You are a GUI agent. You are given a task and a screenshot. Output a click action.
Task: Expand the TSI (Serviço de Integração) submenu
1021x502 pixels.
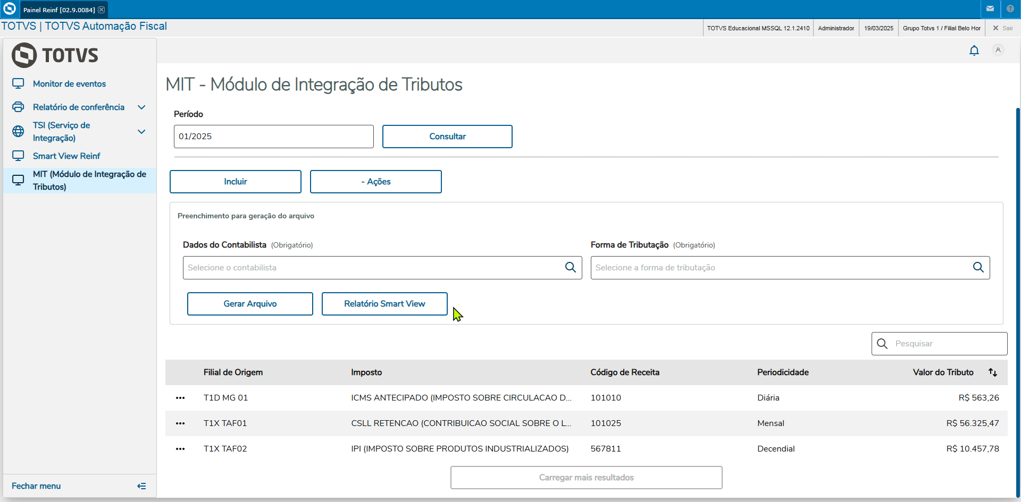click(141, 132)
